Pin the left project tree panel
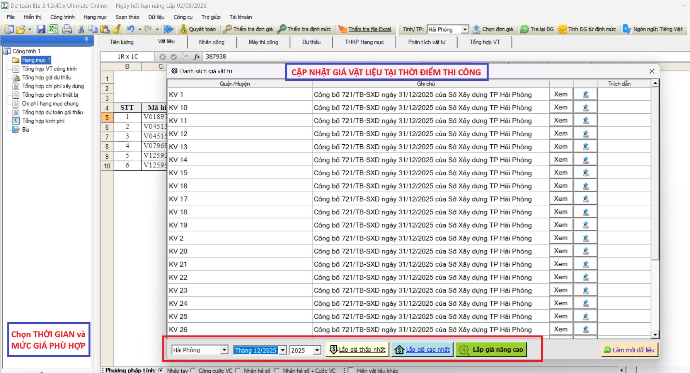Image resolution: width=690 pixels, height=373 pixels. pos(86,39)
